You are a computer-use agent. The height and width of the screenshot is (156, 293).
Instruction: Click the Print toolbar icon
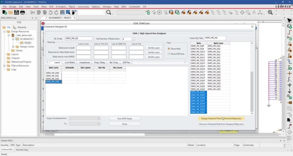(22, 13)
